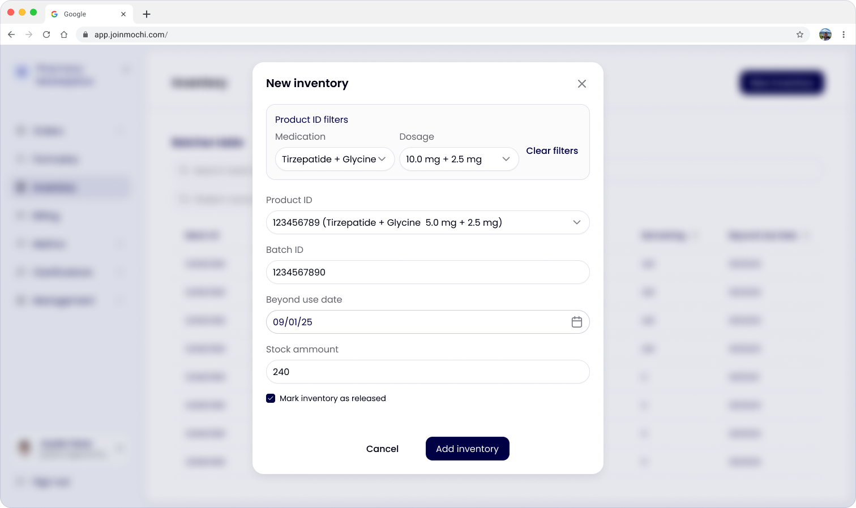The image size is (856, 508).
Task: Uncheck Mark inventory as released
Action: point(271,398)
